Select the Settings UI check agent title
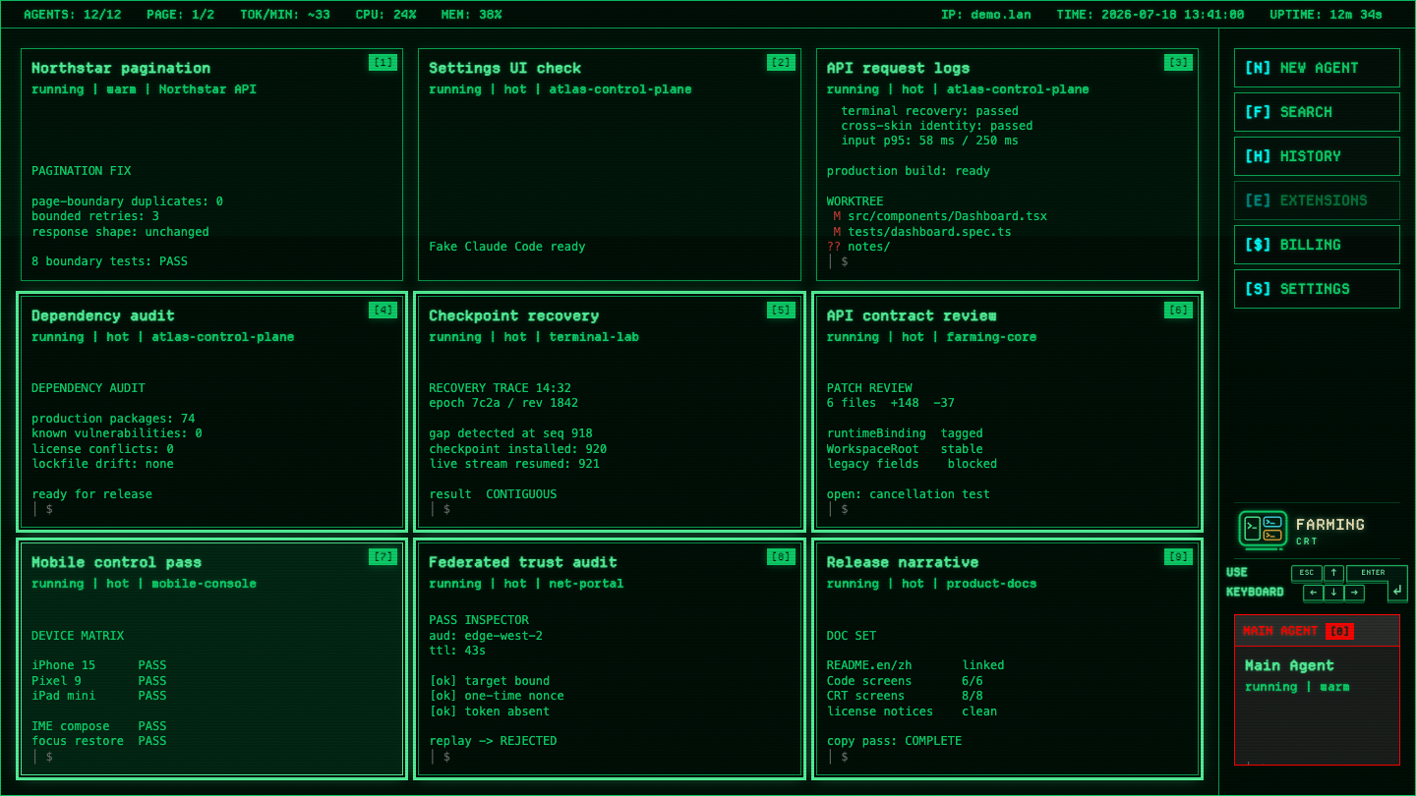Screen dimensions: 1416x796 click(504, 68)
